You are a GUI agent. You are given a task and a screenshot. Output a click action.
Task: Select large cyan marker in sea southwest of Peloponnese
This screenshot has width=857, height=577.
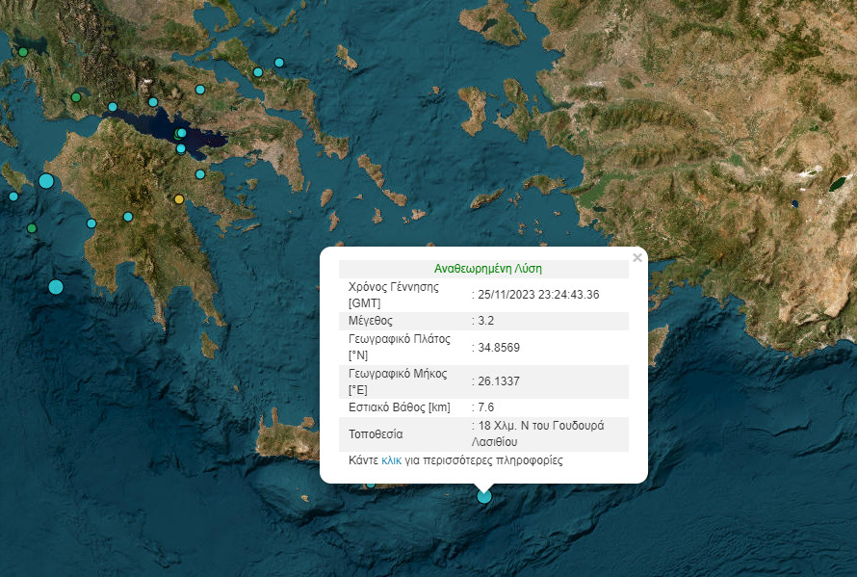[56, 286]
